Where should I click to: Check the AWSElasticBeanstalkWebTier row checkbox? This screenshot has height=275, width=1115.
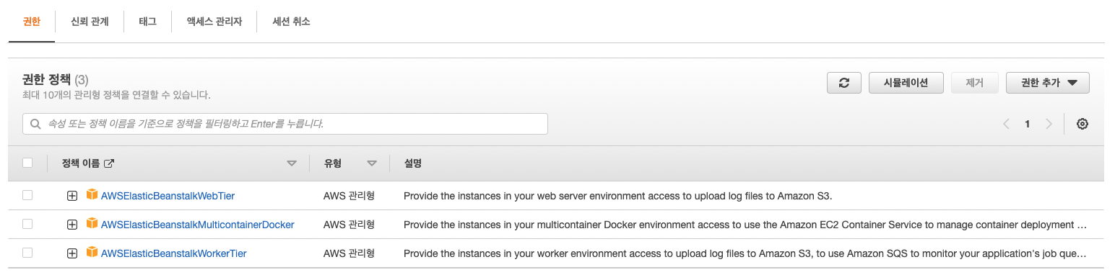click(x=27, y=195)
